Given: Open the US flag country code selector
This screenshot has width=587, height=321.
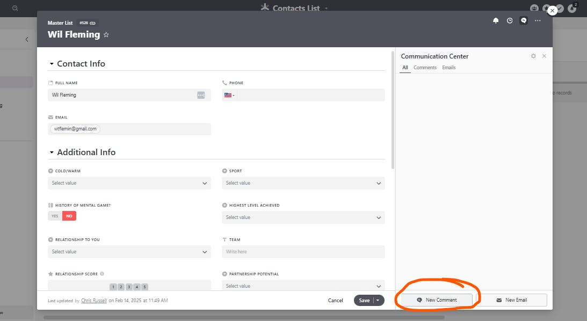Looking at the screenshot, I should [x=229, y=95].
